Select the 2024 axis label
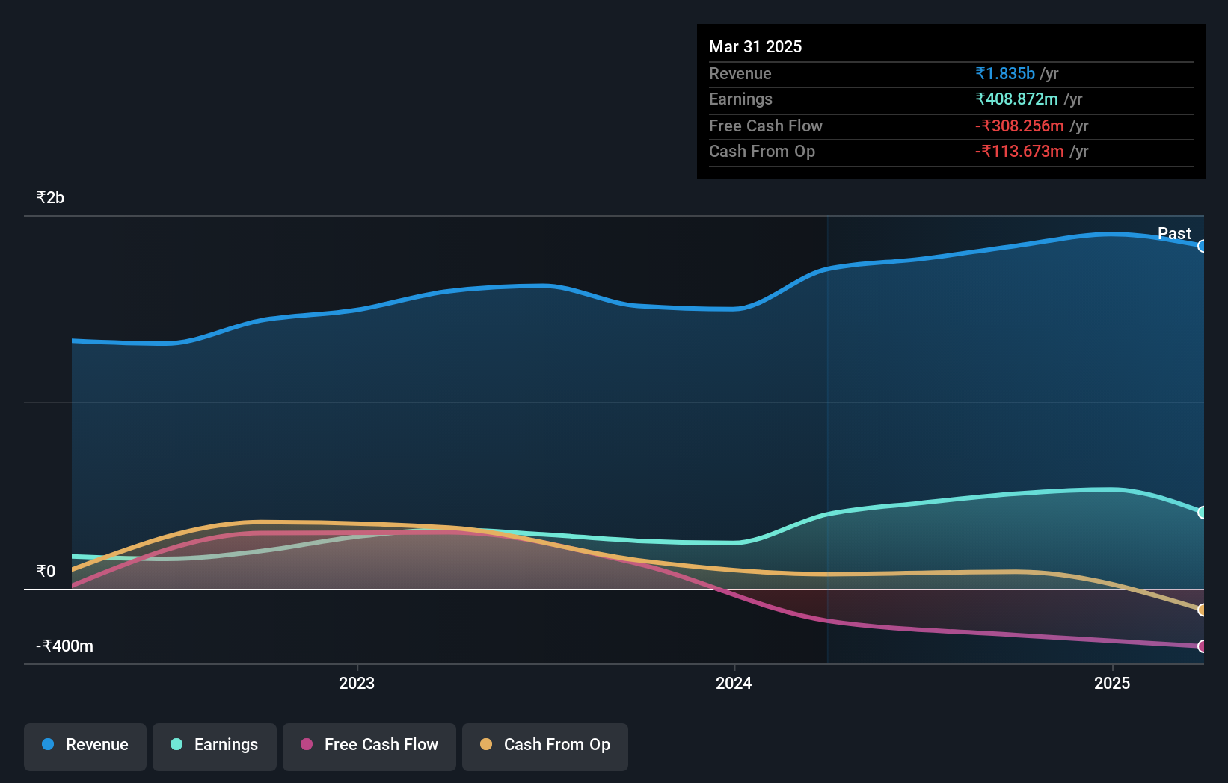Image resolution: width=1228 pixels, height=783 pixels. (x=734, y=682)
